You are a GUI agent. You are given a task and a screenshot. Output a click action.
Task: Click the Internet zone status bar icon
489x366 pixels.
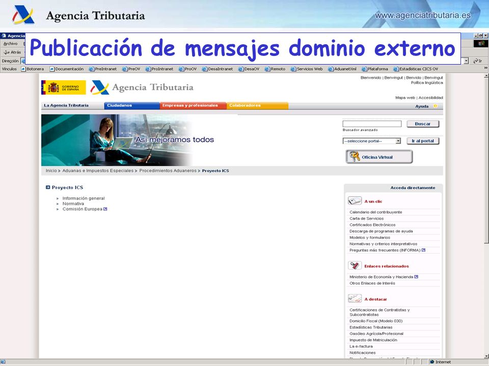click(x=432, y=362)
